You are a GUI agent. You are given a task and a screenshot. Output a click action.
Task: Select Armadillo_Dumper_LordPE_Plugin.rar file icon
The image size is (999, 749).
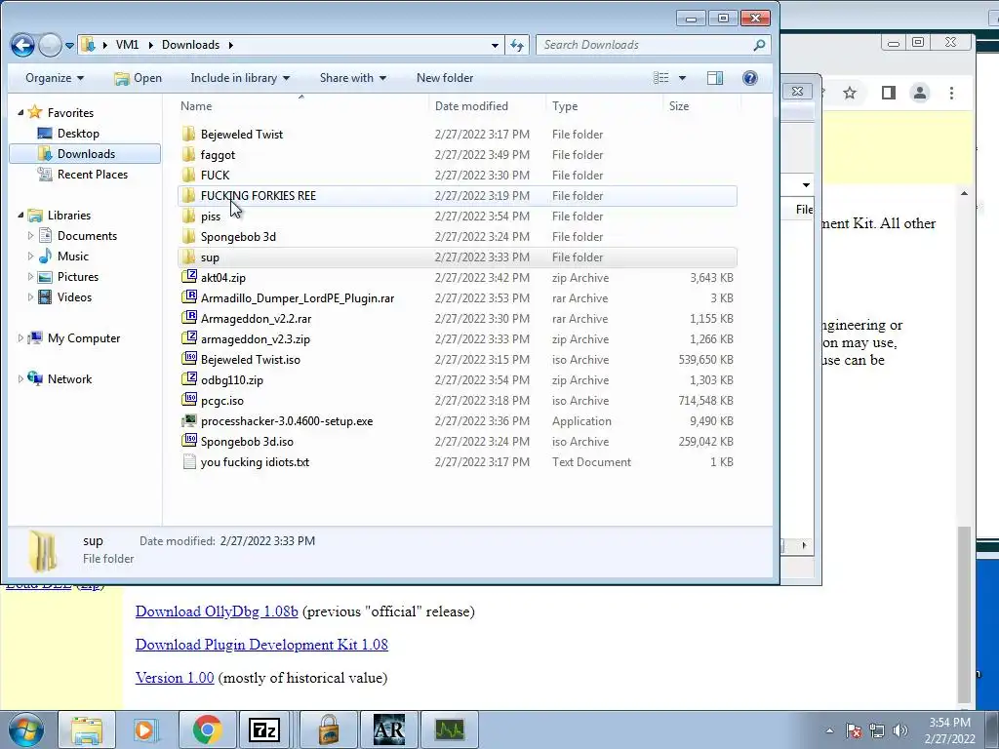pos(188,297)
